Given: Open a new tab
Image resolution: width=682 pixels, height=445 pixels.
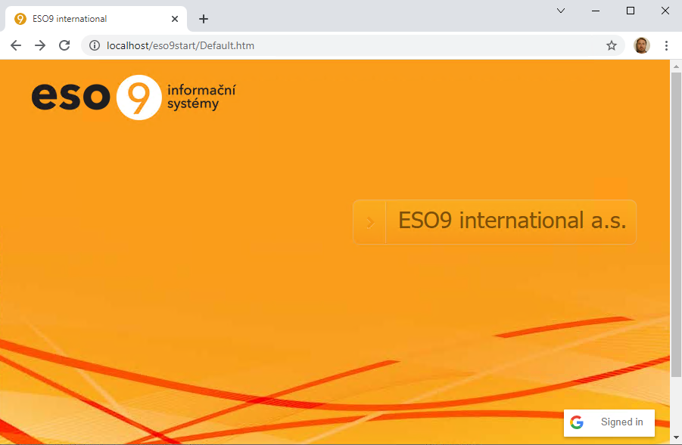Looking at the screenshot, I should pyautogui.click(x=203, y=19).
